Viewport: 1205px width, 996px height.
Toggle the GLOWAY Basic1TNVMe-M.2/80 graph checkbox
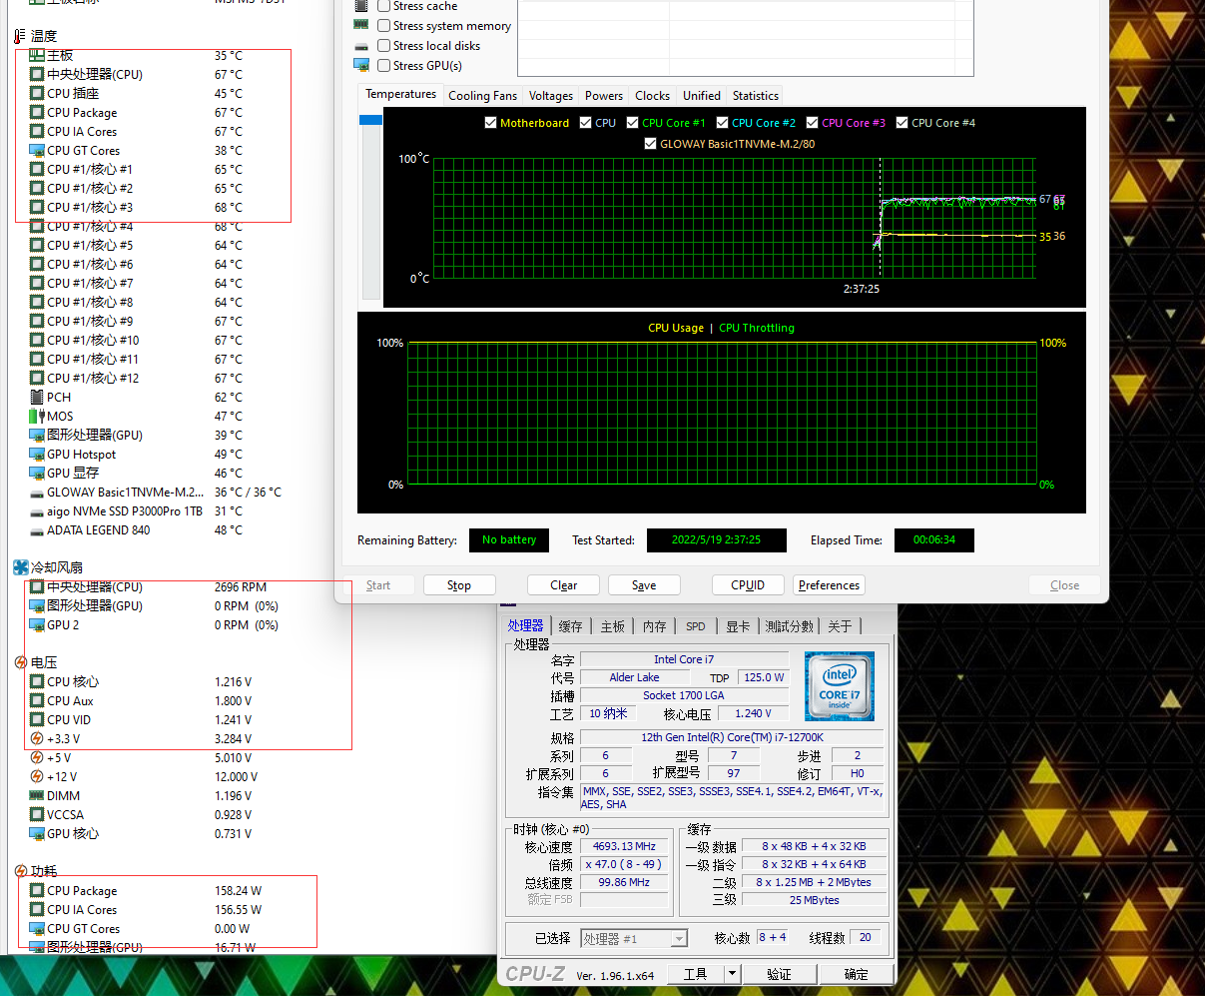[x=650, y=144]
